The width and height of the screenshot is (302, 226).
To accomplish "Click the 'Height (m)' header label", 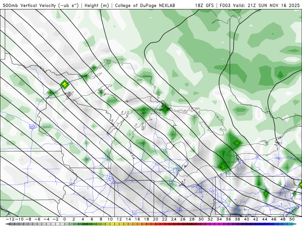I will point(97,5).
